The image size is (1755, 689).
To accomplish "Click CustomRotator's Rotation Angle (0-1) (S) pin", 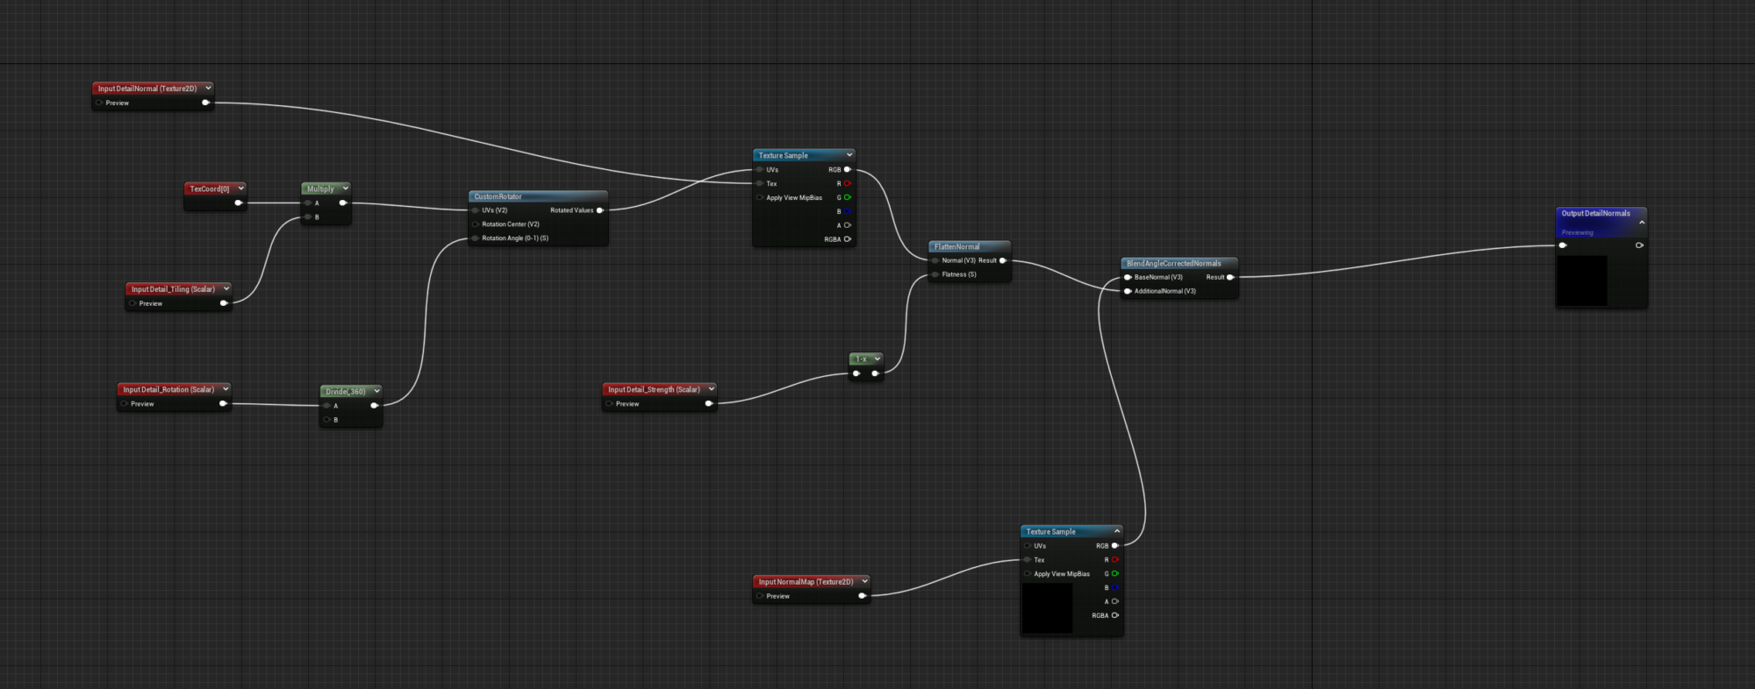I will (476, 238).
